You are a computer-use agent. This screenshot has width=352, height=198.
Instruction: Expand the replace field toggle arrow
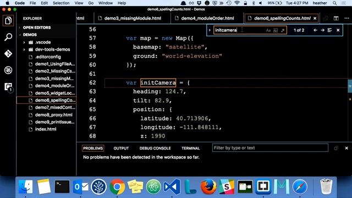pyautogui.click(x=210, y=30)
